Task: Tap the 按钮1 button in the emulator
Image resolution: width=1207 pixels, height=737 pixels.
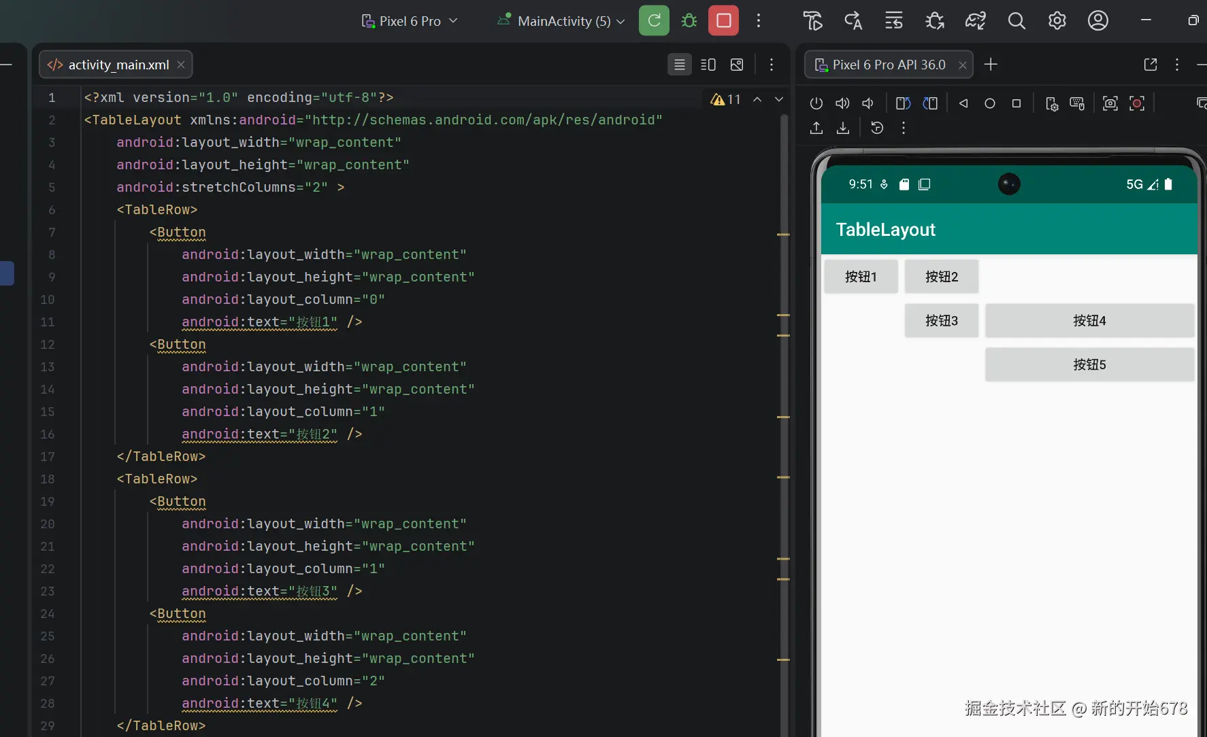Action: coord(861,277)
